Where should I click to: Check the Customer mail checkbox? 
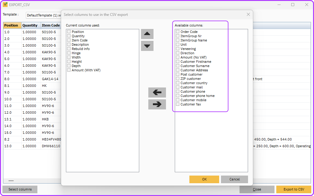(x=178, y=87)
